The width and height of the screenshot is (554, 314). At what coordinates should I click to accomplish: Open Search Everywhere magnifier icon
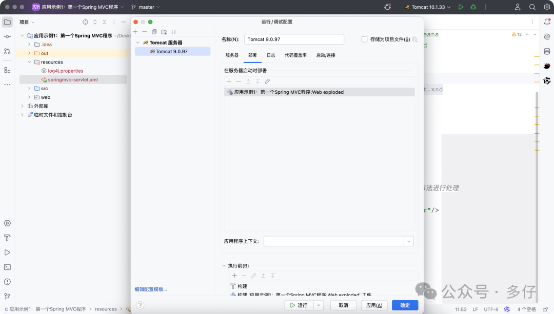point(532,7)
